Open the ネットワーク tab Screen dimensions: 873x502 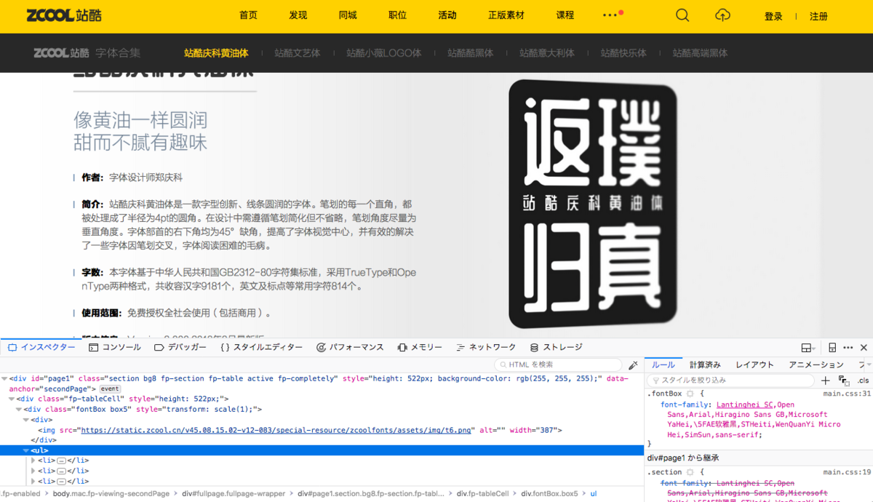coord(486,348)
